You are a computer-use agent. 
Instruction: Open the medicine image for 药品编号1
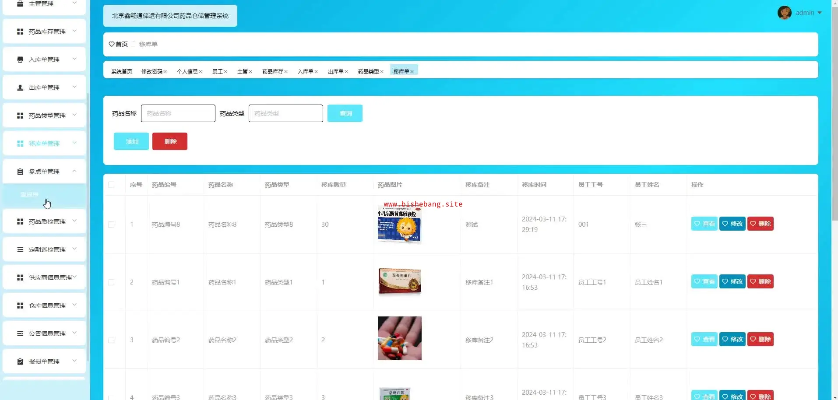(400, 281)
